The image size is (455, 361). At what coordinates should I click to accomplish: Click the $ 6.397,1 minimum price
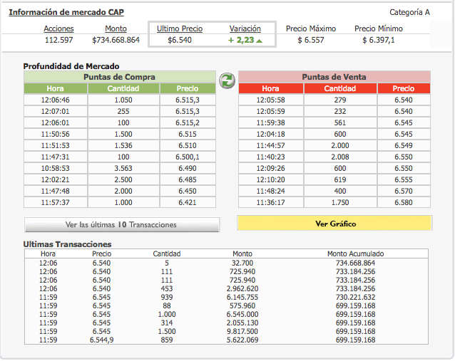[379, 40]
